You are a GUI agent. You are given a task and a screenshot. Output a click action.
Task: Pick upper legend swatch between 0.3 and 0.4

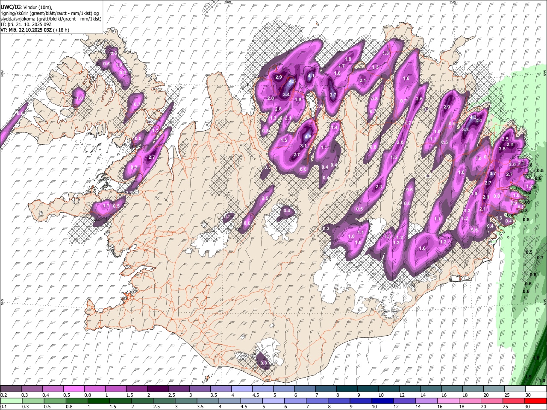pyautogui.click(x=32, y=389)
